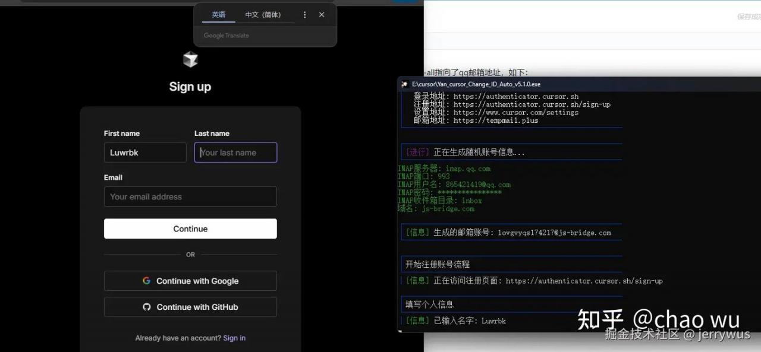This screenshot has width=761, height=352.
Task: Click the 正在访问注册页面 console line
Action: click(534, 281)
